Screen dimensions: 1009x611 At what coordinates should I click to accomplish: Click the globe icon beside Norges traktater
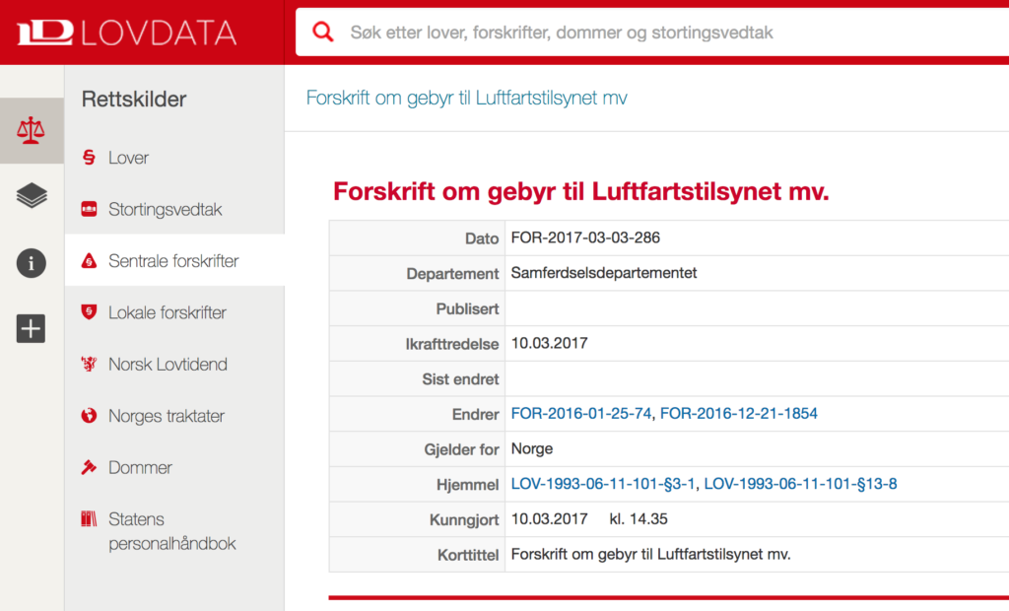click(90, 416)
